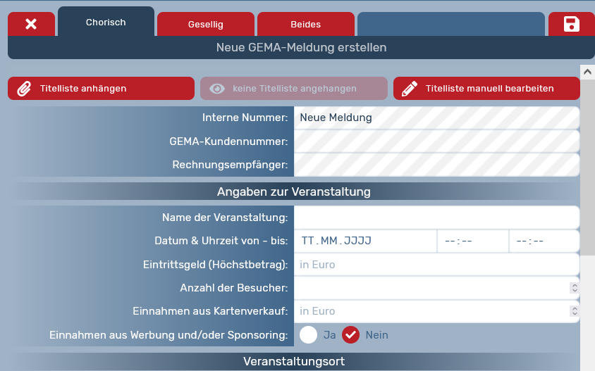Image resolution: width=595 pixels, height=371 pixels.
Task: Click the X cancel icon button
Action: 31,24
